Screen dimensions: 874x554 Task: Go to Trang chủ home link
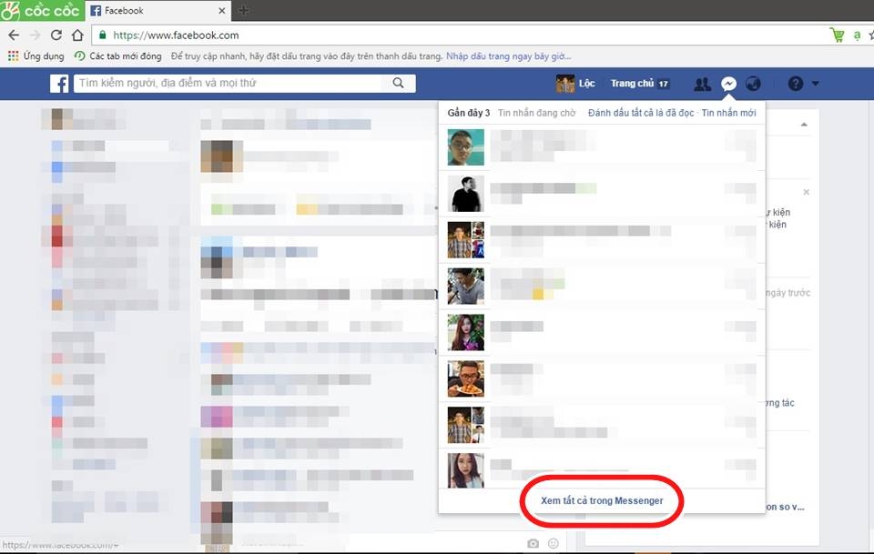[632, 84]
